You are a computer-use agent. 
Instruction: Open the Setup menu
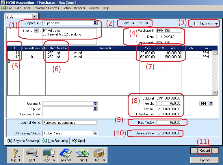pos(66,8)
